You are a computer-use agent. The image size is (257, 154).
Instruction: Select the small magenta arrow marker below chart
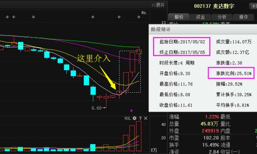click(131, 111)
